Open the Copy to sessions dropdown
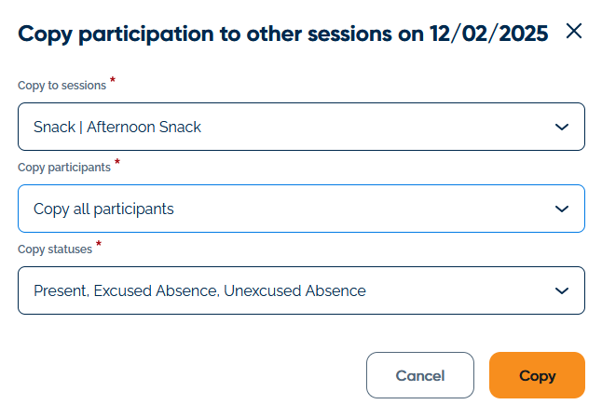The width and height of the screenshot is (602, 418). [x=300, y=127]
